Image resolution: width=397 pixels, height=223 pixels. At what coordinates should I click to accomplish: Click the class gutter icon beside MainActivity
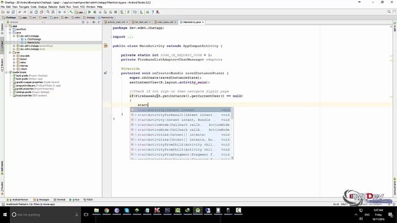[x=106, y=46]
